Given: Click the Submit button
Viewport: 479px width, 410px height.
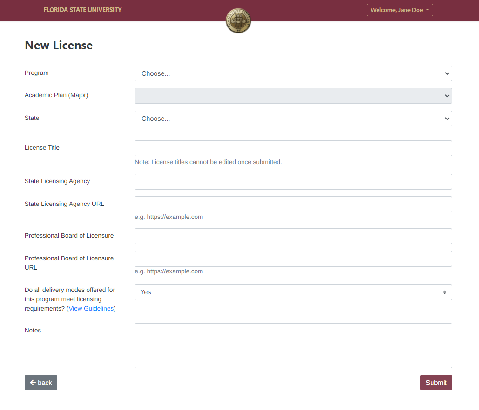Looking at the screenshot, I should (x=436, y=382).
